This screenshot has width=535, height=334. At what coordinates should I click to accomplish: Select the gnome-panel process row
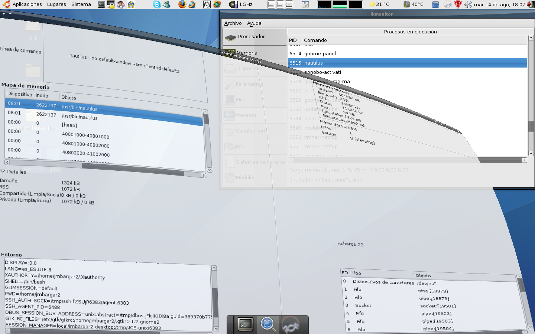407,53
